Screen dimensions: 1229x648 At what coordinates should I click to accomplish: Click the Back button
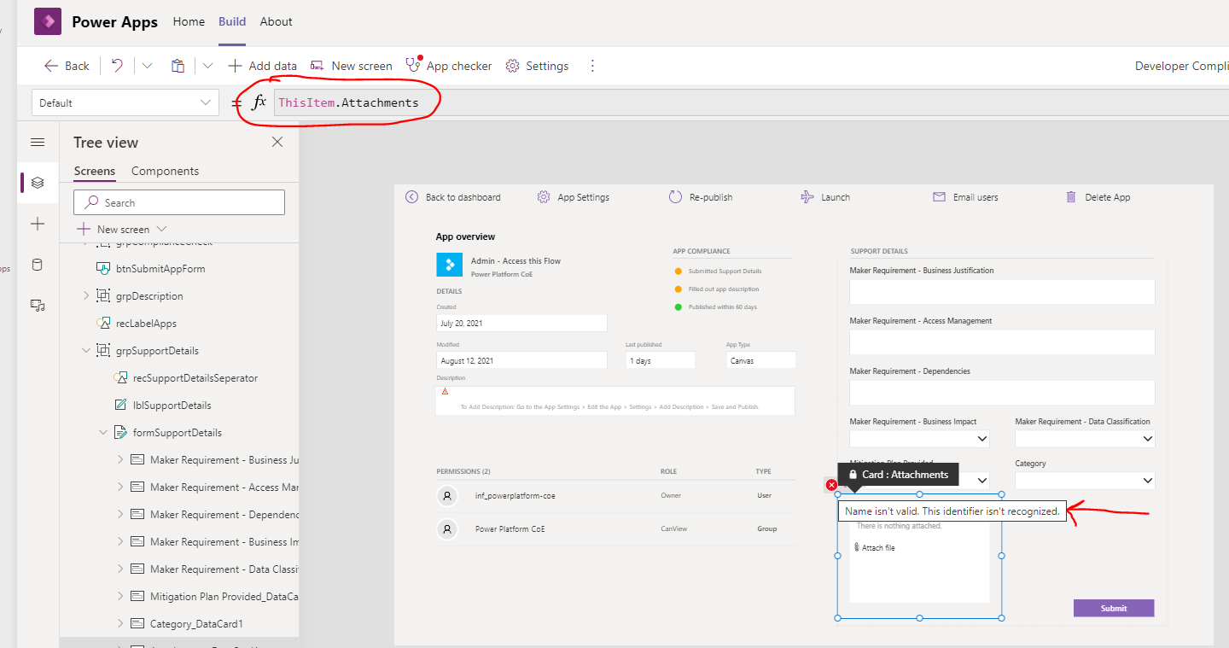[x=66, y=65]
